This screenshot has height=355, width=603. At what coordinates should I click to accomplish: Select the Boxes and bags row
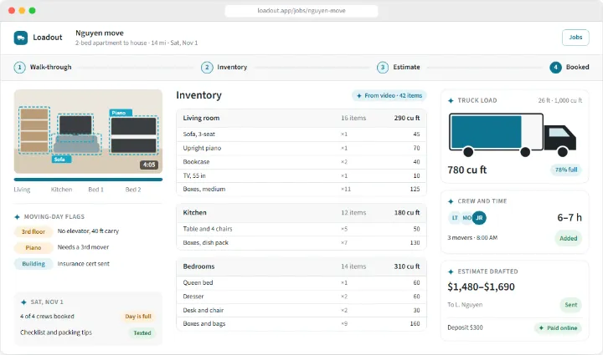coord(301,323)
